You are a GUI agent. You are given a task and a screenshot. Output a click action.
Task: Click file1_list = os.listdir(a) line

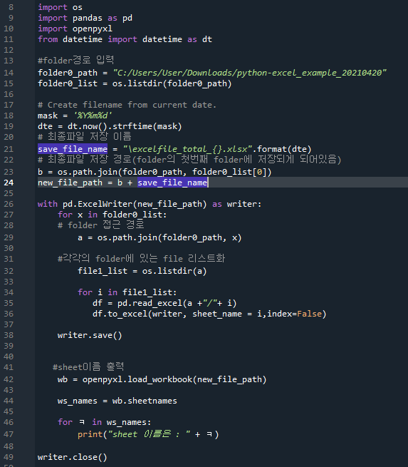pos(142,271)
